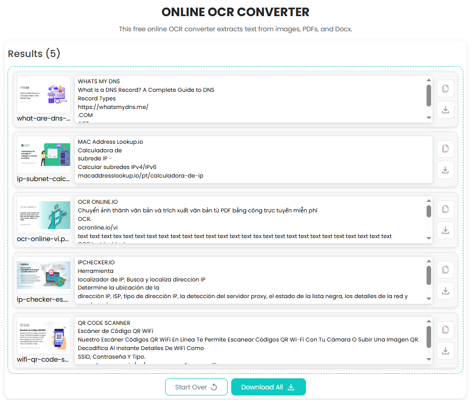The width and height of the screenshot is (472, 400).
Task: Click the 'Calcular subredes IPv4/IPv6' line
Action: [x=117, y=167]
